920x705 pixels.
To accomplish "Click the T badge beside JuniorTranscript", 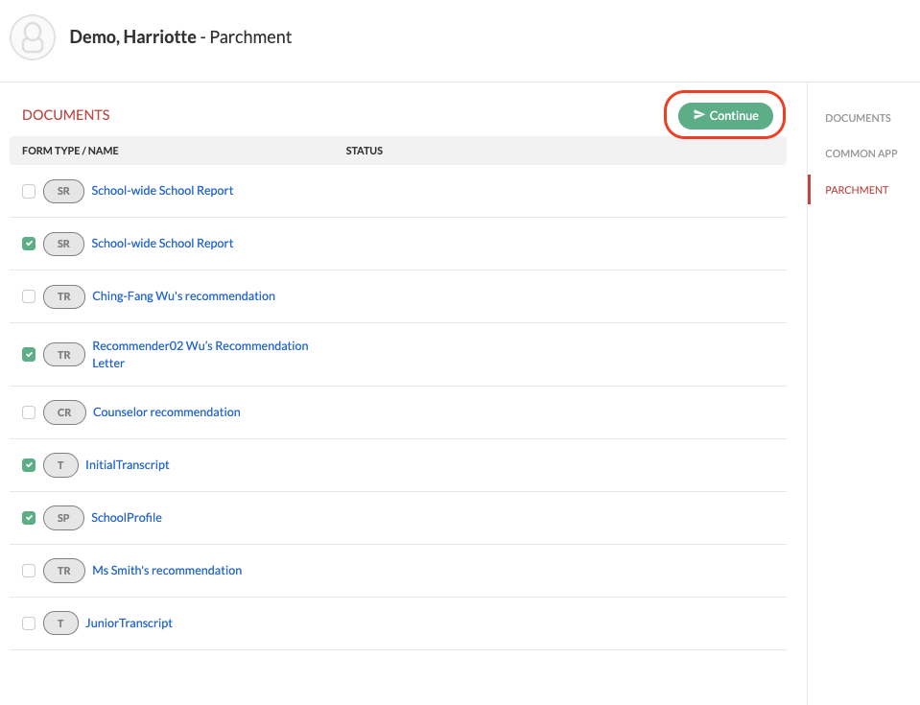I will pyautogui.click(x=60, y=623).
